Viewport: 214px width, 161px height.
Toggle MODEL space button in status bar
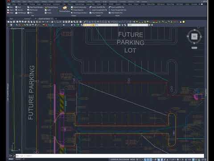click(x=132, y=159)
